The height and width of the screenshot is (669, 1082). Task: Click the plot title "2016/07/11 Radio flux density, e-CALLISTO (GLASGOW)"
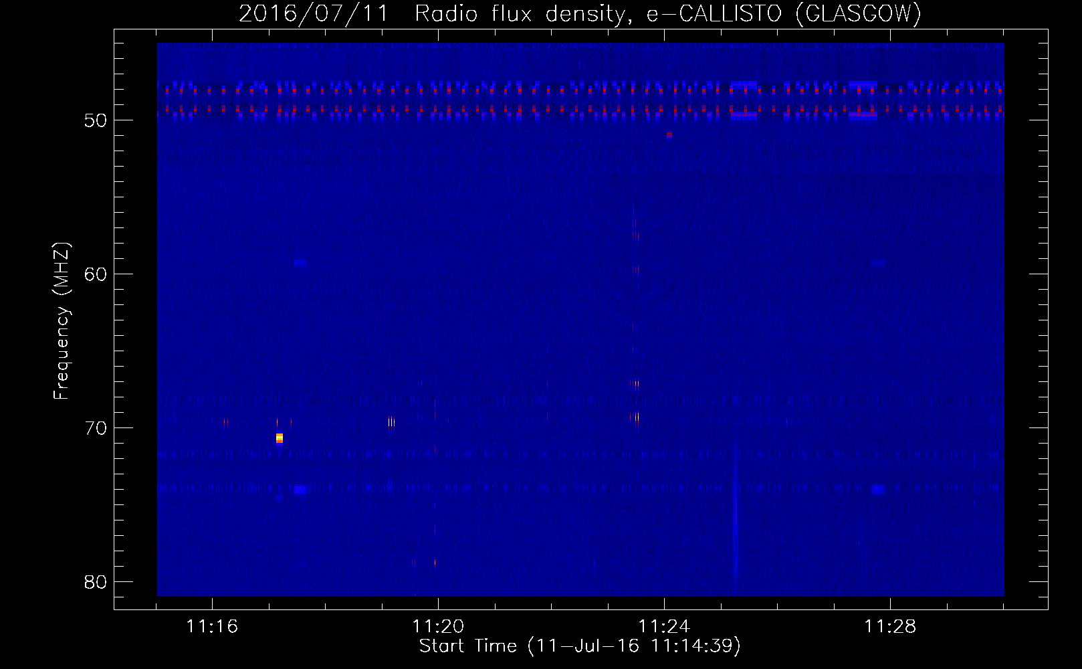[x=580, y=13]
